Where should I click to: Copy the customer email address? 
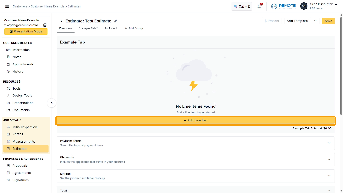(45, 25)
